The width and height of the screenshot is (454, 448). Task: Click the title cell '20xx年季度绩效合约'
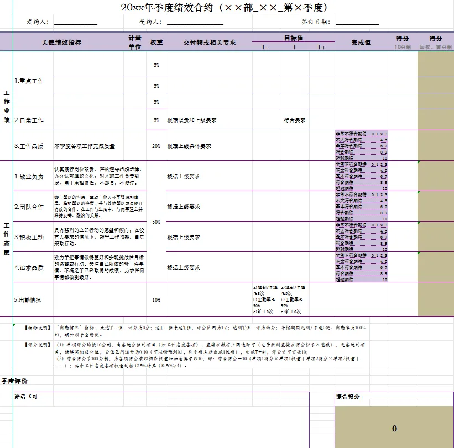(225, 8)
